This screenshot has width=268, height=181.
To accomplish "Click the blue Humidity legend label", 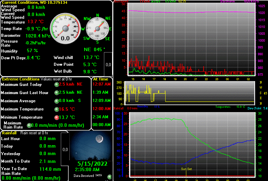I will pyautogui.click(x=143, y=107).
